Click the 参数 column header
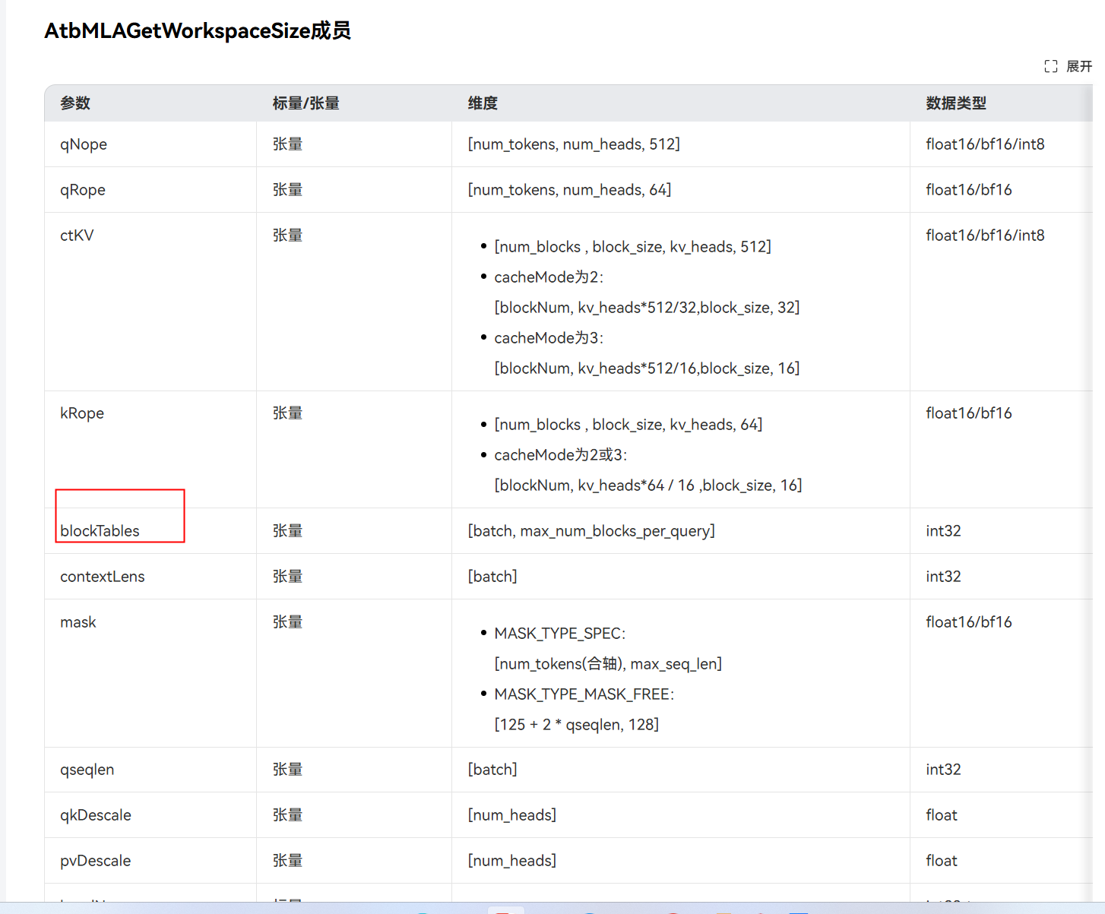This screenshot has width=1105, height=914. (x=75, y=103)
